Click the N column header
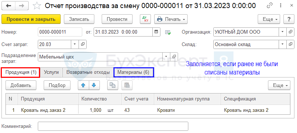This screenshot has width=297, height=133. pyautogui.click(x=12, y=99)
